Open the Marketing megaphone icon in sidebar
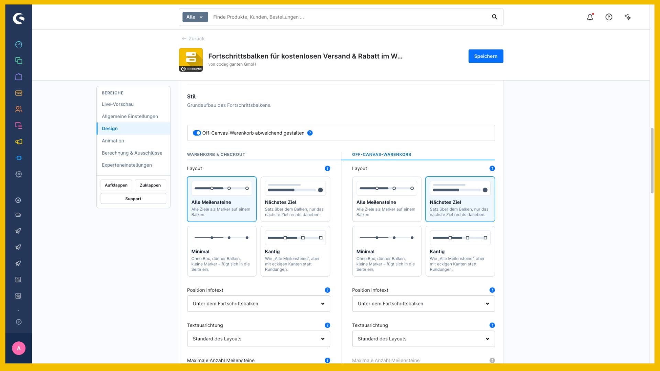The image size is (660, 371). pyautogui.click(x=19, y=142)
